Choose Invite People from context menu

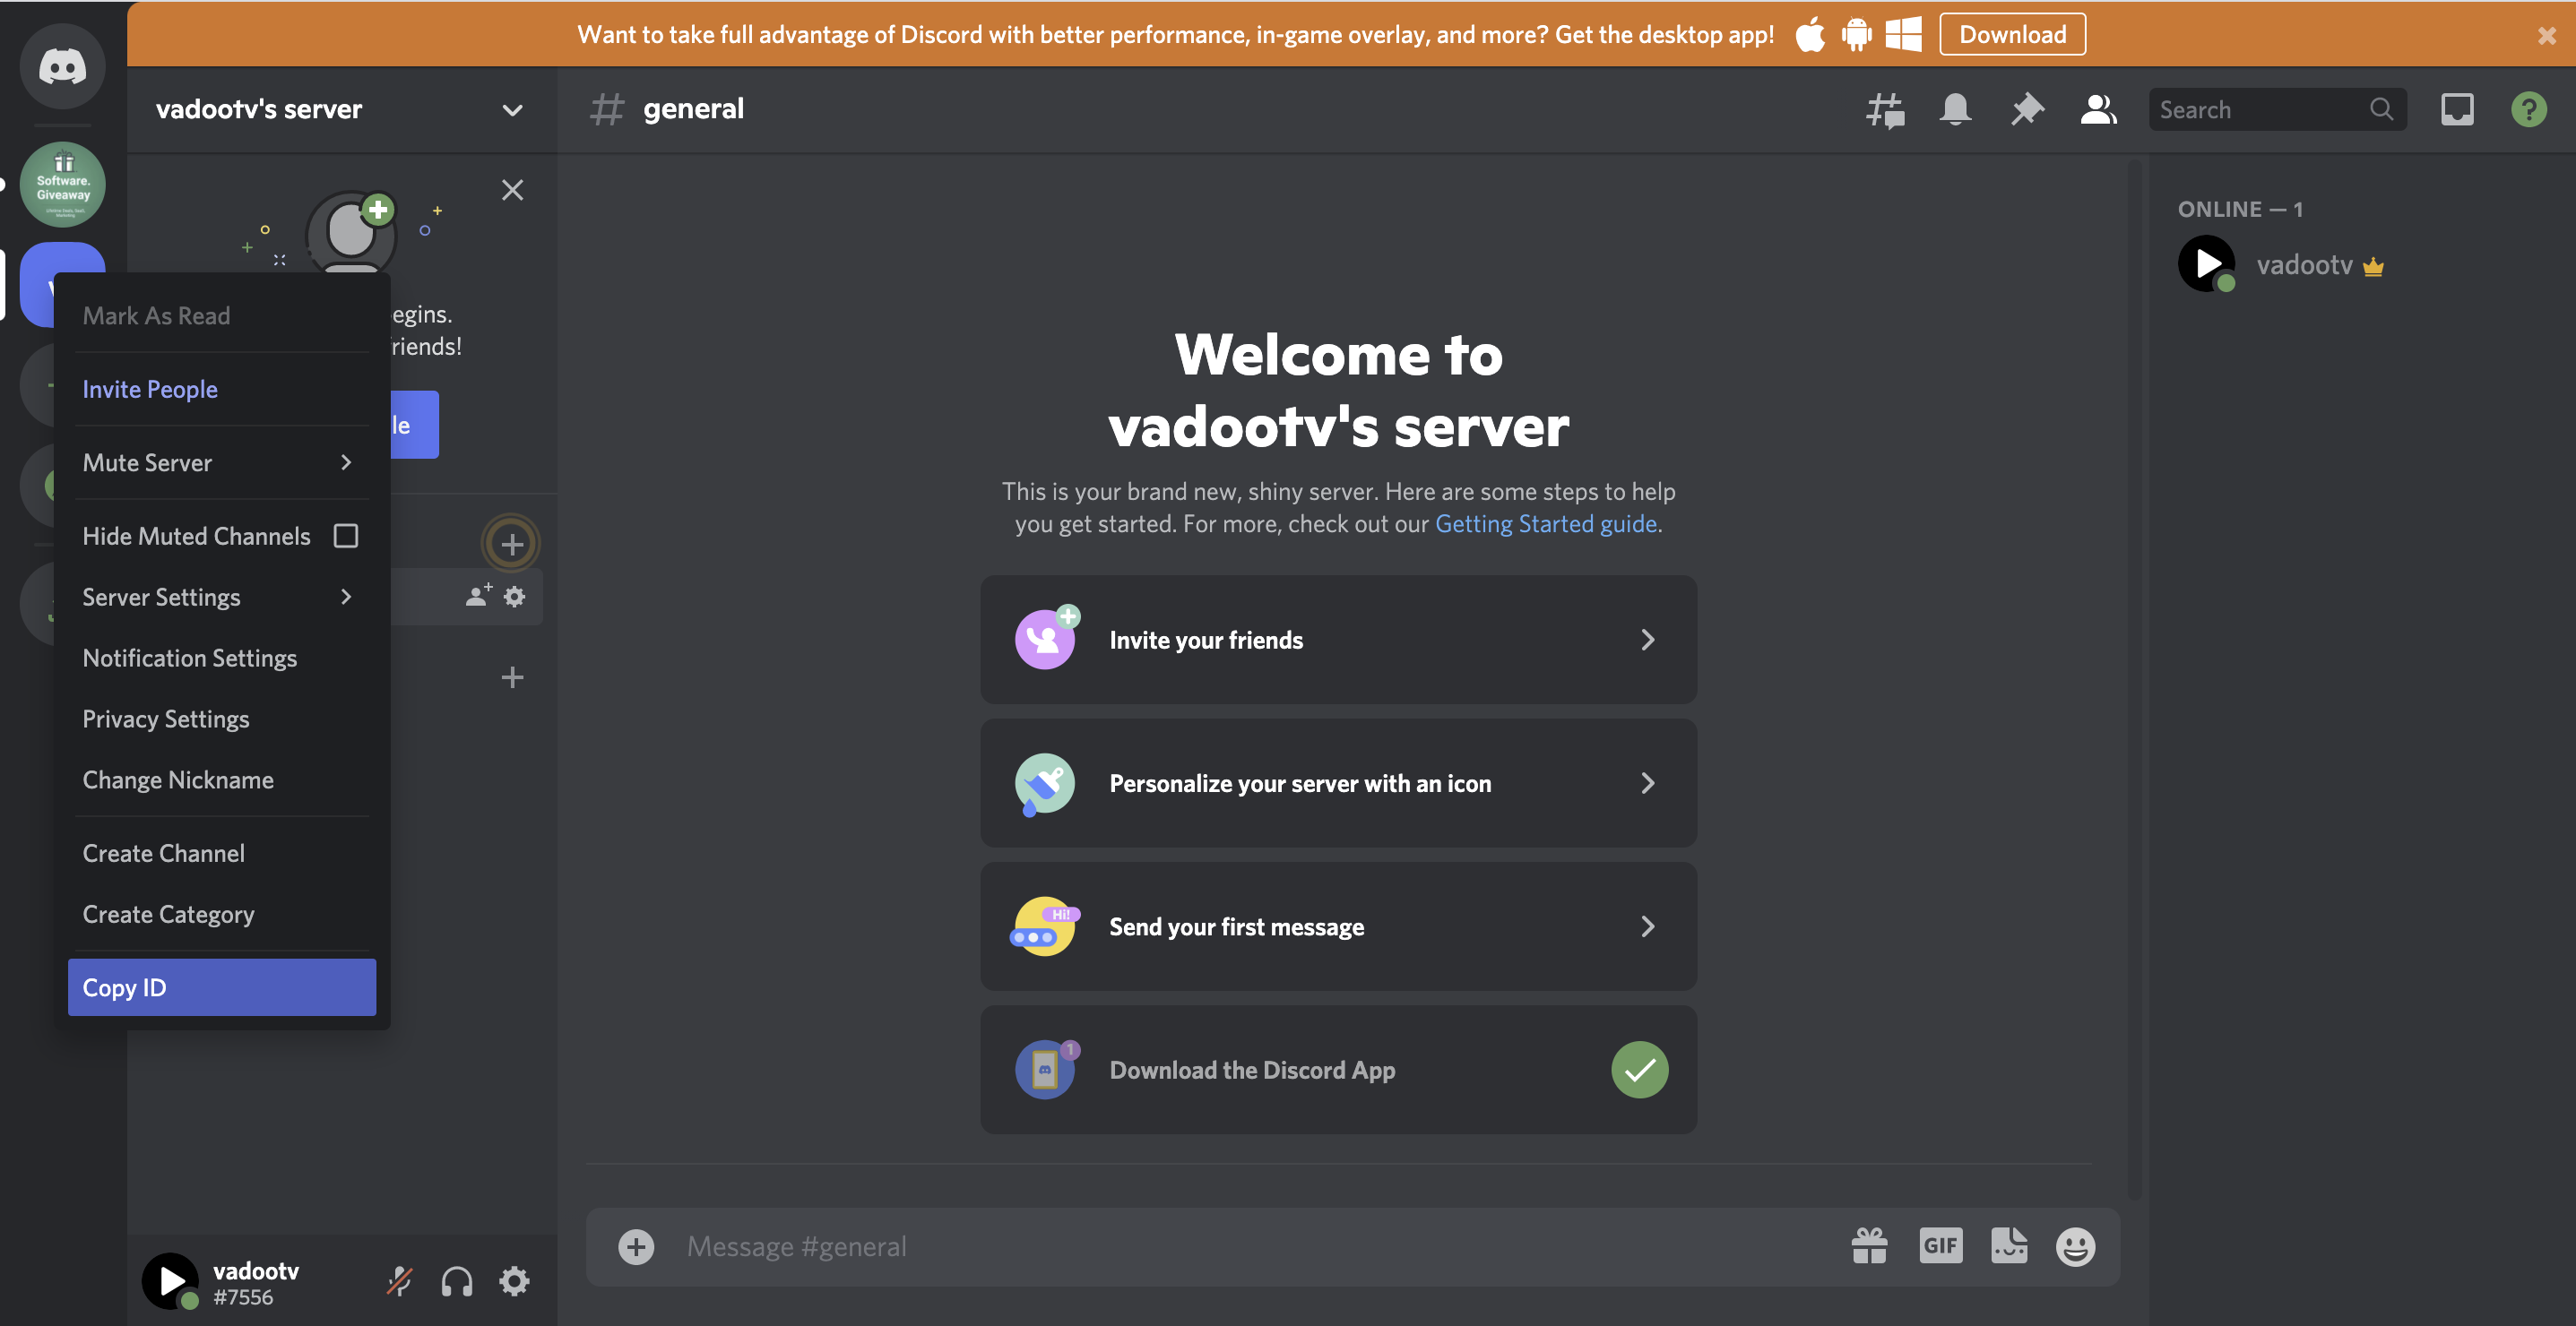point(221,390)
